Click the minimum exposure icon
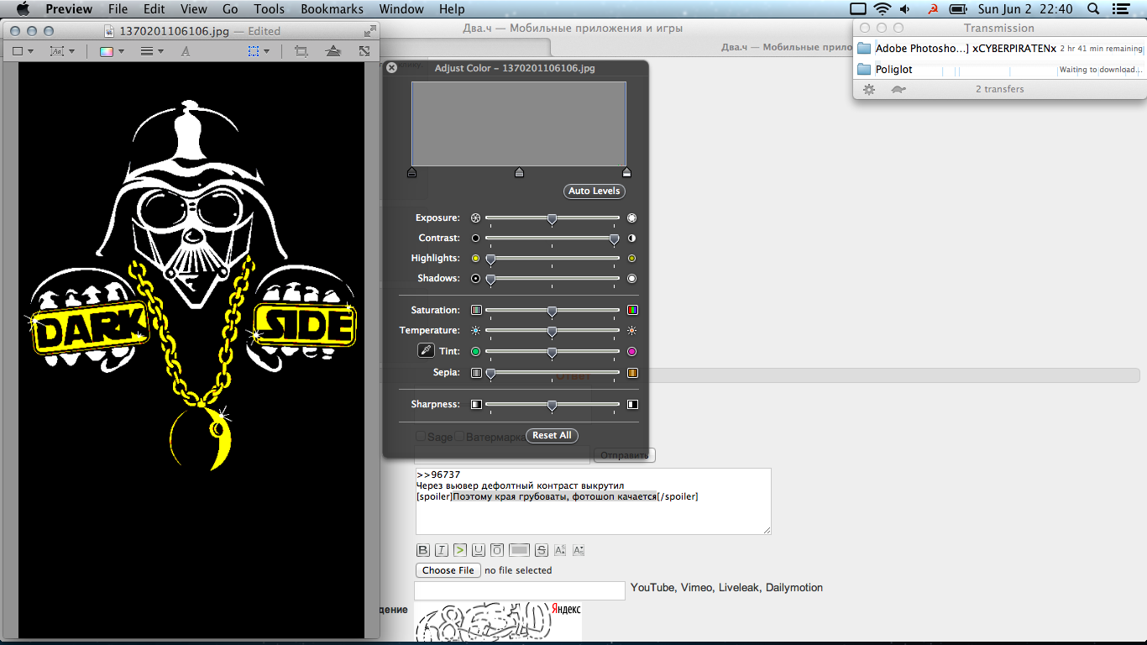1147x645 pixels. coord(475,218)
